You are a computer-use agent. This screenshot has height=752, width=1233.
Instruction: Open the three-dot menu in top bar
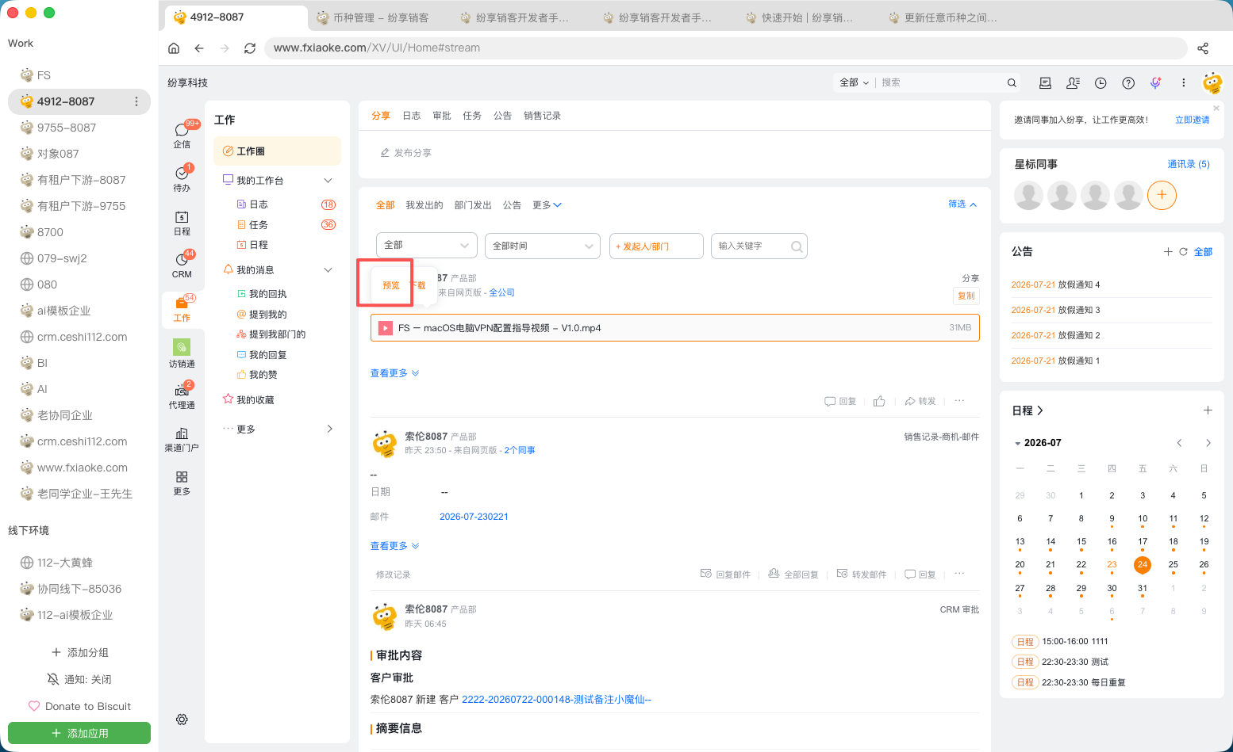tap(1183, 82)
